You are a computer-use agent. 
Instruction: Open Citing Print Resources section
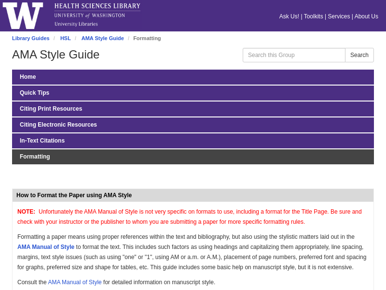[51, 109]
